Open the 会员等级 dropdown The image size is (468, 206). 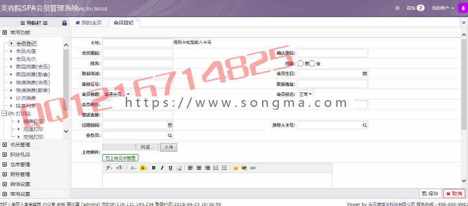point(117,94)
